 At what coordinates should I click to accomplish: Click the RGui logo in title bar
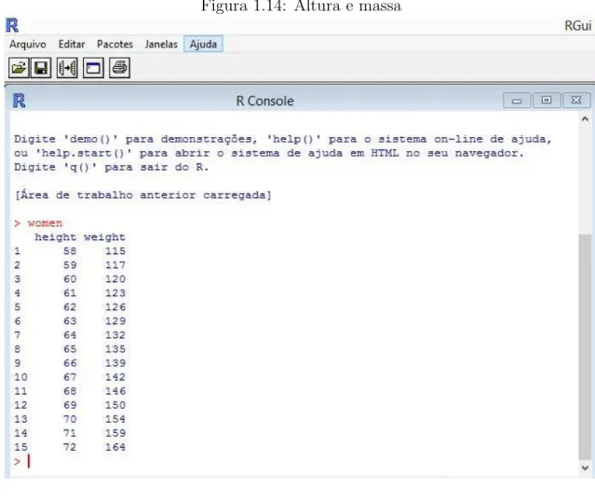[x=12, y=25]
